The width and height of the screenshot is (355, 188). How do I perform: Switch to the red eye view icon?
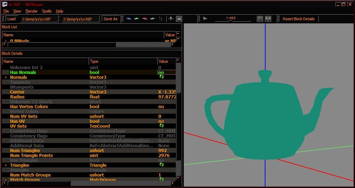[x=145, y=19]
